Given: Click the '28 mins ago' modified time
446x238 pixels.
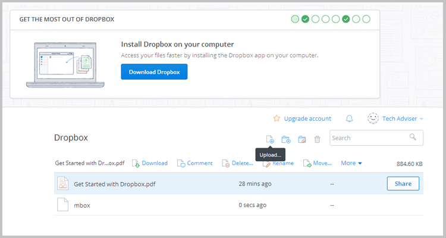Looking at the screenshot, I should click(255, 184).
